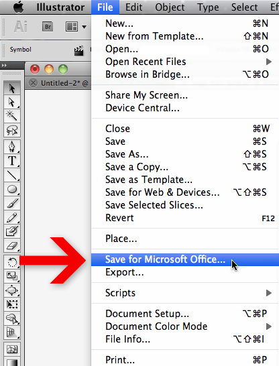Select the Blob Brush tool

coord(12,231)
